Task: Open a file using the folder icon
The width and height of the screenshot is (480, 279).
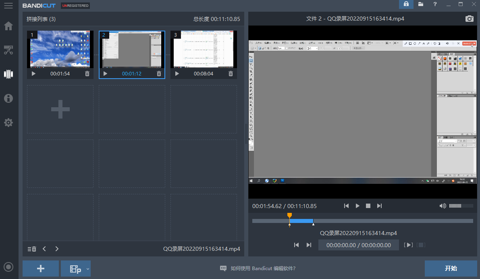Action: [421, 4]
